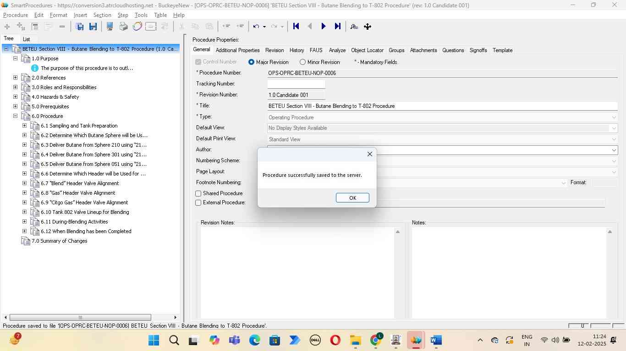Toggle the Control Number checkbox
The width and height of the screenshot is (626, 351).
pos(198,62)
